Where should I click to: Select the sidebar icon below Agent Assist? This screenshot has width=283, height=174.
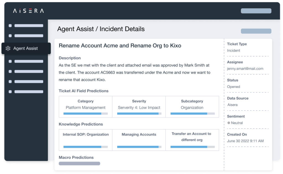(x=10, y=61)
